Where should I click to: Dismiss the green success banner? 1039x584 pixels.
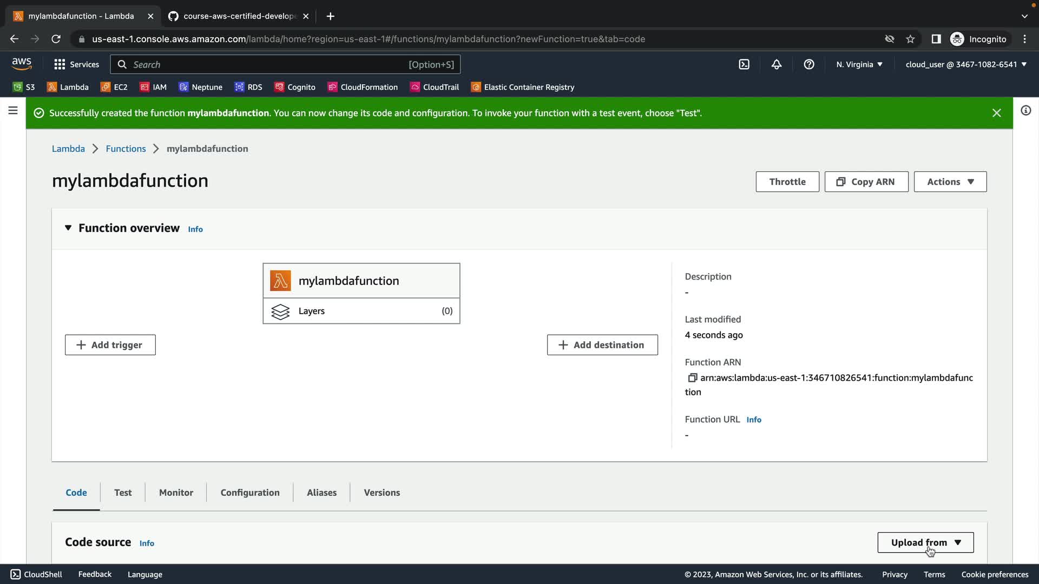coord(996,113)
